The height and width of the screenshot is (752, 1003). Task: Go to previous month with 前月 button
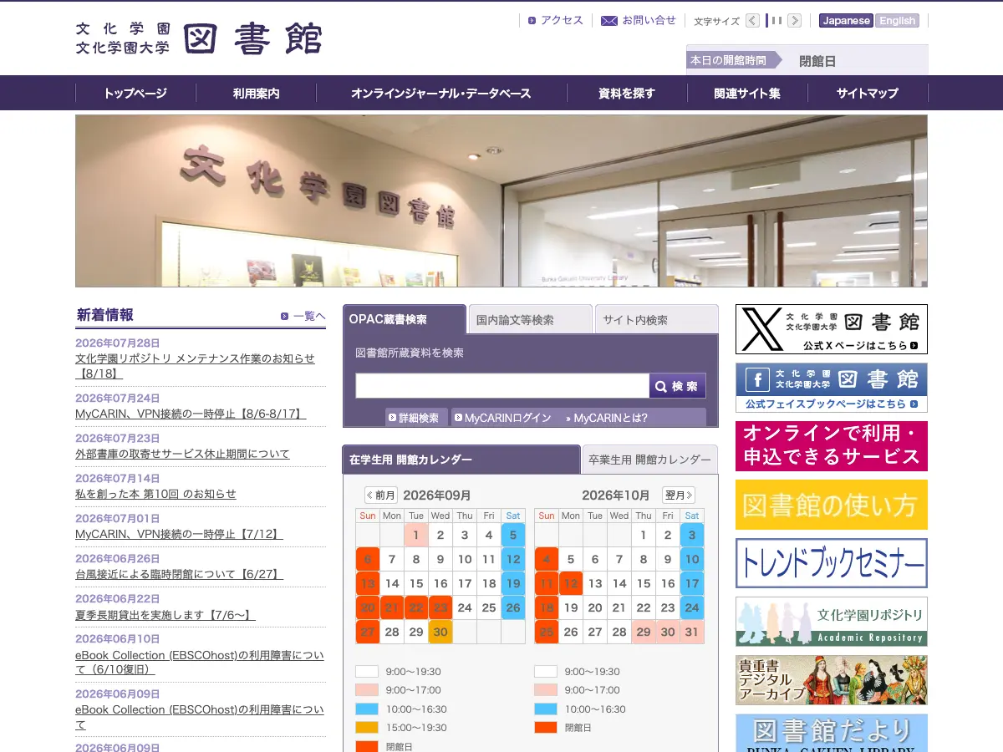pos(381,495)
